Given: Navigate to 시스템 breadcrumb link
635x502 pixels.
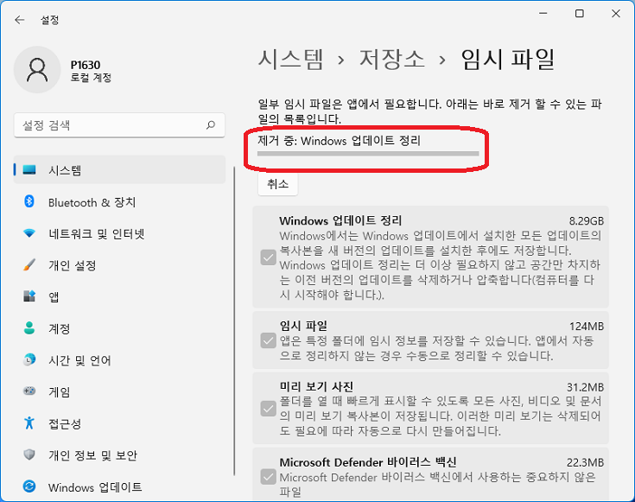Looking at the screenshot, I should [291, 59].
